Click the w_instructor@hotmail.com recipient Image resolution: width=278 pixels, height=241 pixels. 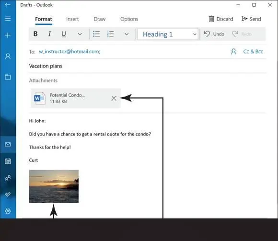(69, 52)
